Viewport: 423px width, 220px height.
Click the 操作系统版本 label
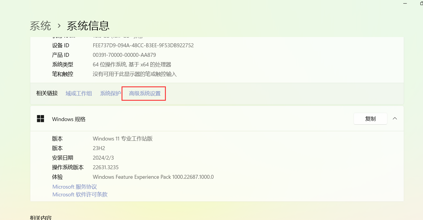tap(68, 167)
